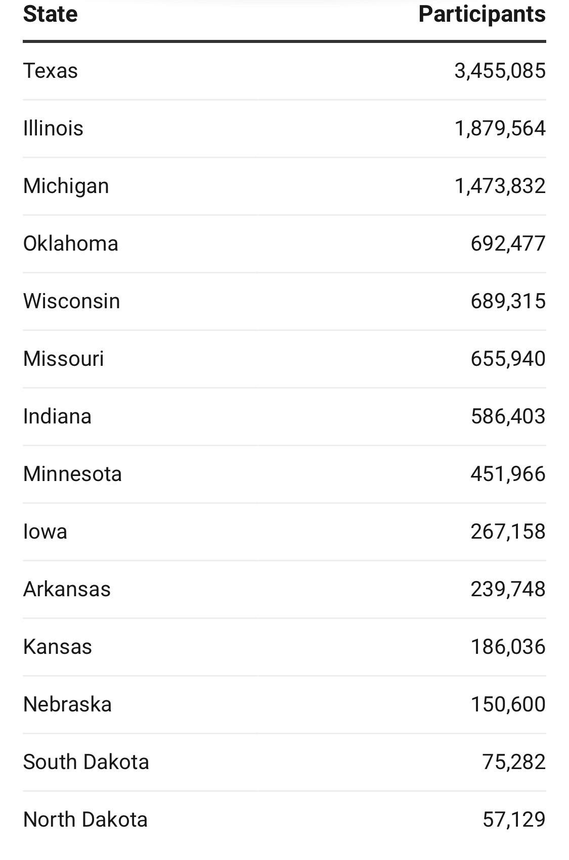Viewport: 569px width, 860px height.
Task: Click the Oklahoma row label
Action: (71, 244)
